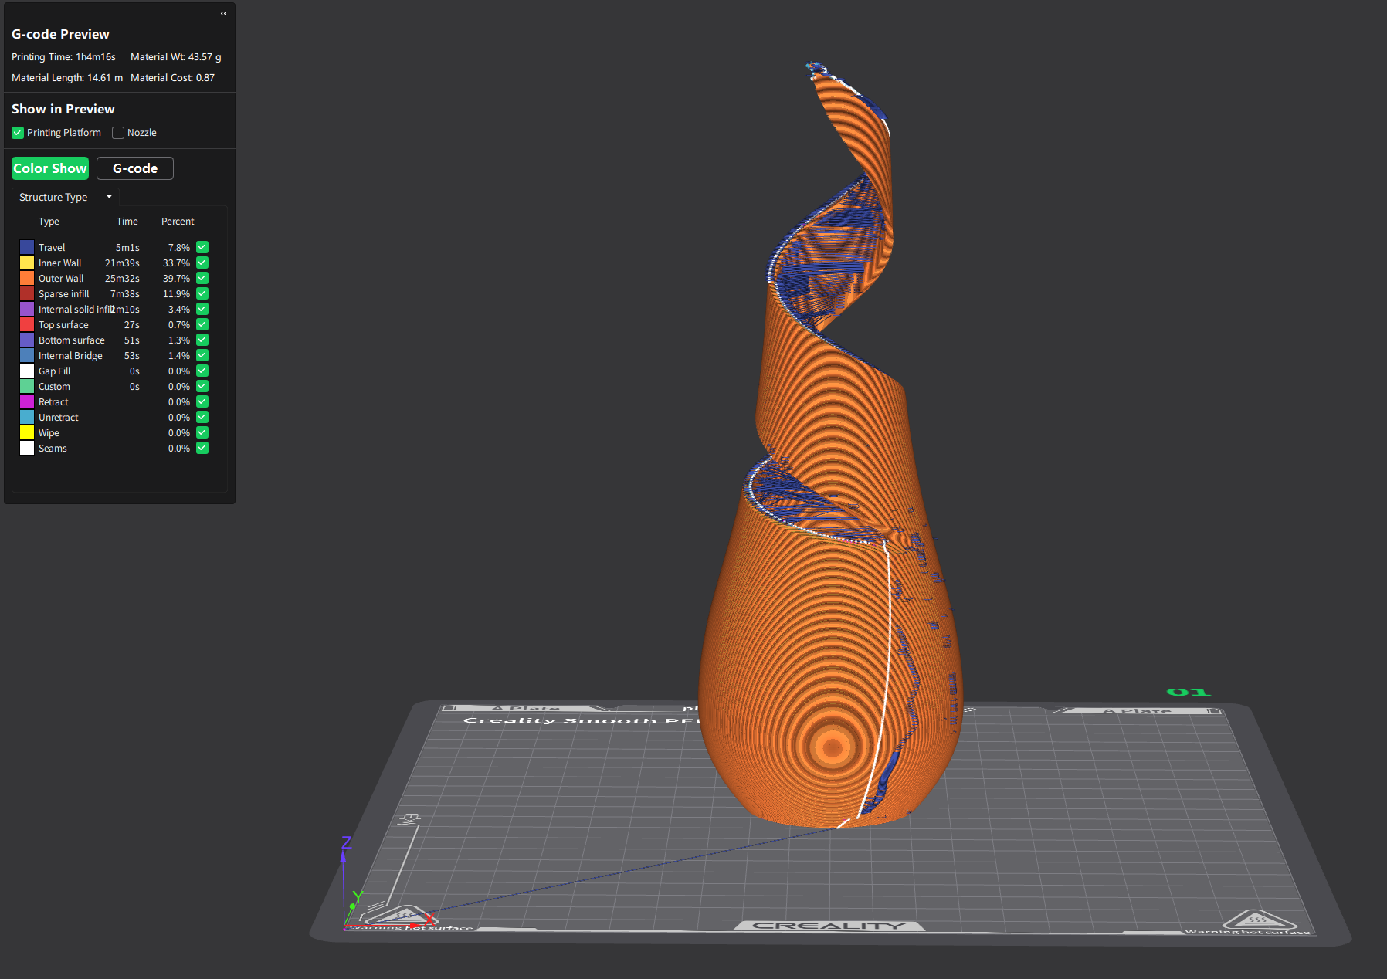Collapse the G-code Preview panel
The width and height of the screenshot is (1387, 979).
(x=223, y=13)
